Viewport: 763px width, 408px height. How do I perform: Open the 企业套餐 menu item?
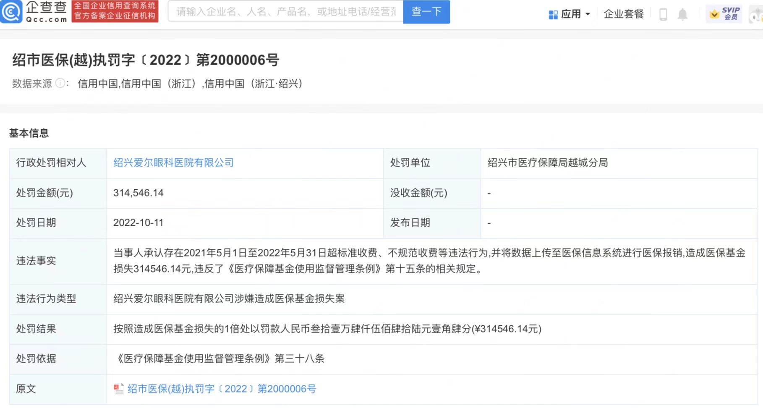[x=624, y=14]
